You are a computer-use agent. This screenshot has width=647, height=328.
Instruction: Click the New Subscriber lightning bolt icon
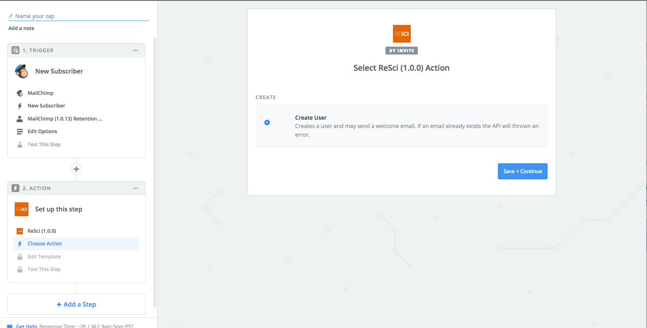(x=20, y=106)
